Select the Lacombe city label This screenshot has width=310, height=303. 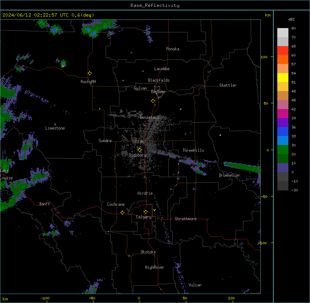pyautogui.click(x=162, y=69)
